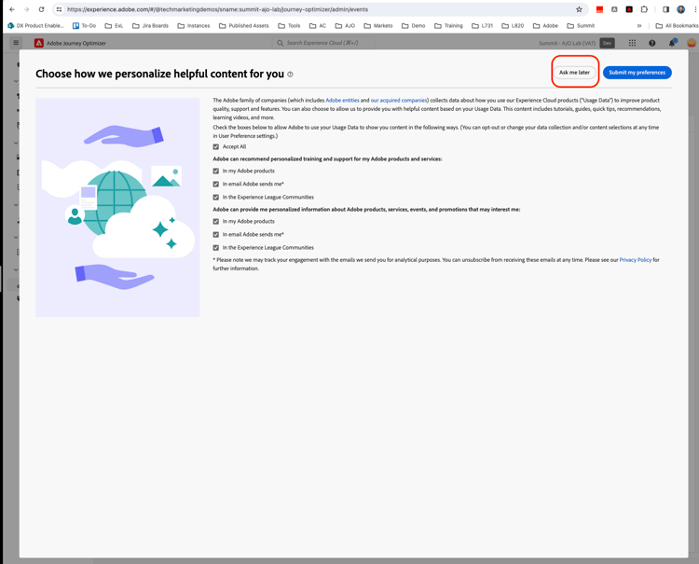Open the Adobe Acrobat extension icon
The height and width of the screenshot is (564, 699).
click(629, 9)
